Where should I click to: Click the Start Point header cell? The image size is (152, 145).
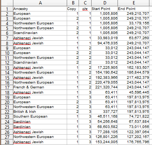coord(105,9)
